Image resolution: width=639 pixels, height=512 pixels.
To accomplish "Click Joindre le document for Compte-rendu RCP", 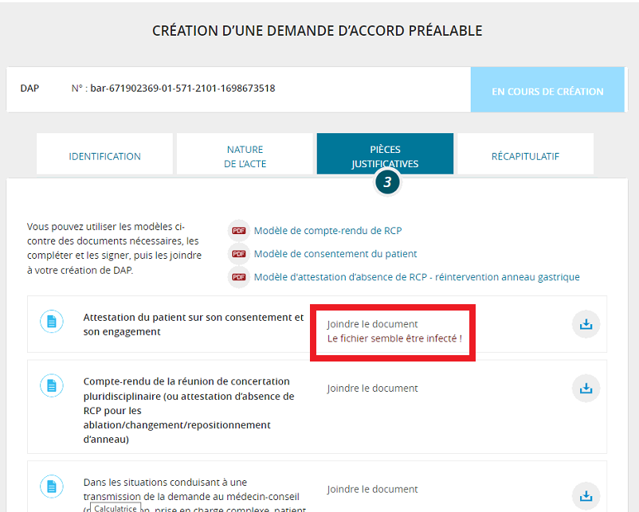I will [372, 388].
